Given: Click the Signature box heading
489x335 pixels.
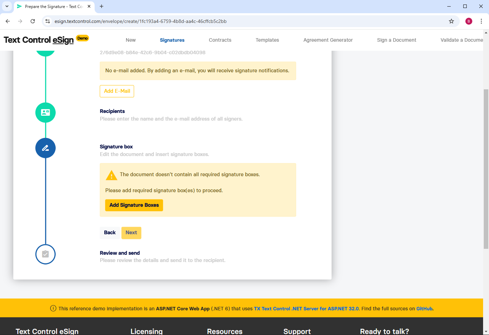Looking at the screenshot, I should [x=116, y=147].
